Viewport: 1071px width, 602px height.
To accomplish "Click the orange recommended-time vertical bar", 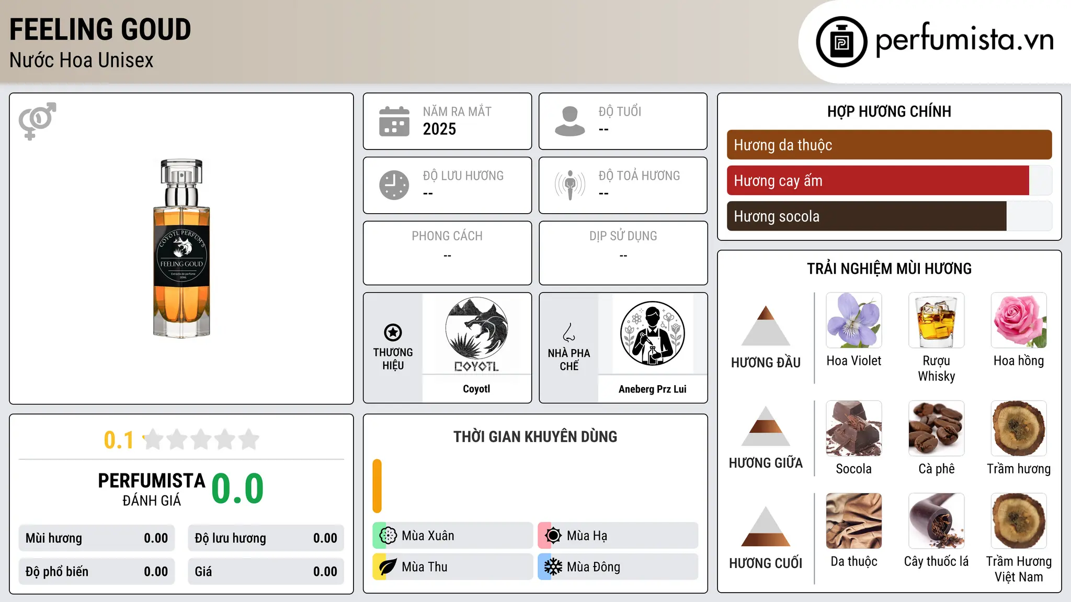I will tap(377, 486).
